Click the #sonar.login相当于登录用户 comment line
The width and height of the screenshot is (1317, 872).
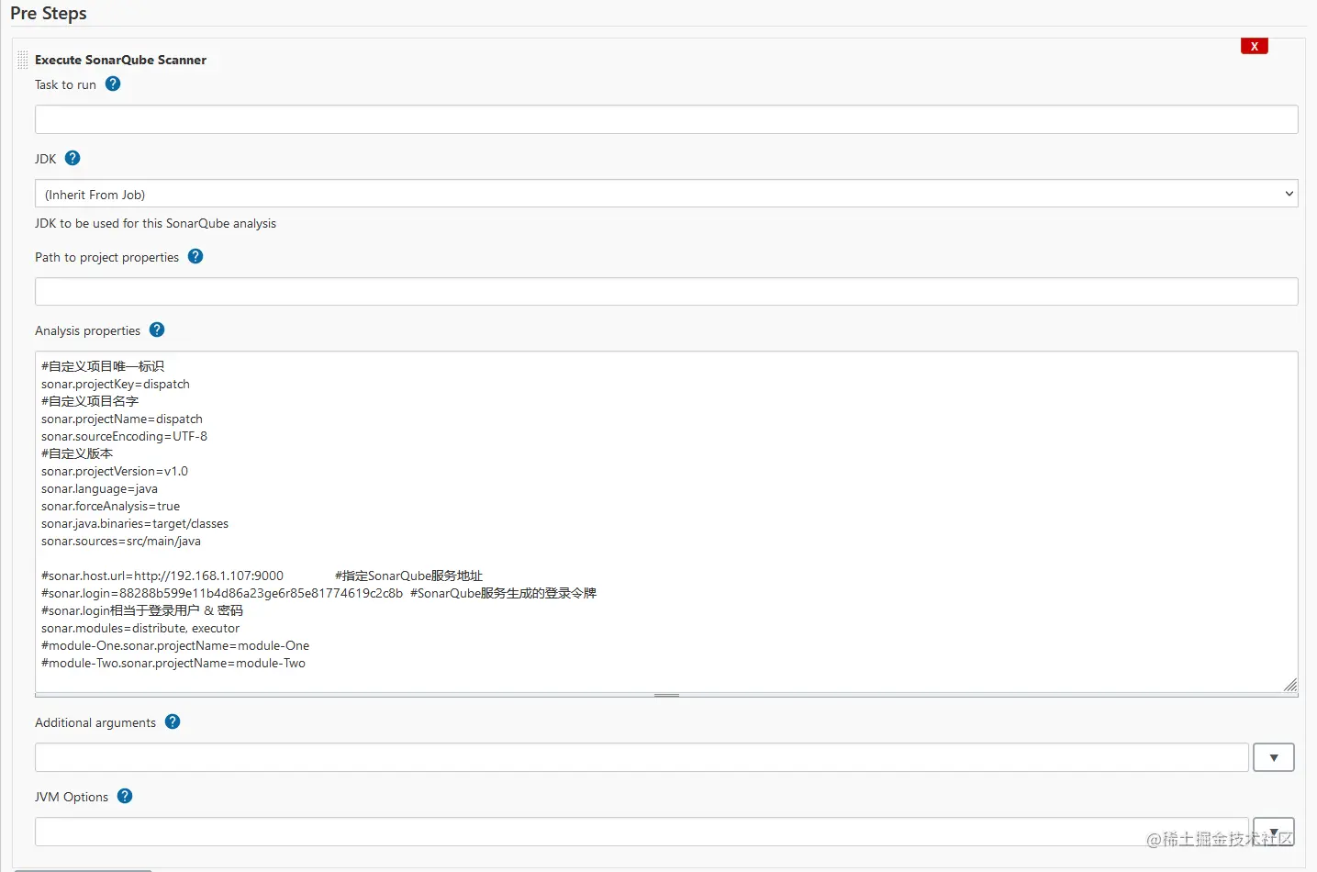tap(142, 610)
